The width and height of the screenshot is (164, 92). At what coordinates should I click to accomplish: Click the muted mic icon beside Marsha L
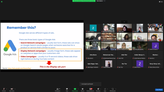click(x=149, y=58)
